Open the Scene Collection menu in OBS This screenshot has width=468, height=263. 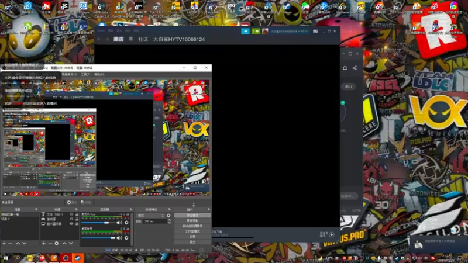(x=69, y=75)
